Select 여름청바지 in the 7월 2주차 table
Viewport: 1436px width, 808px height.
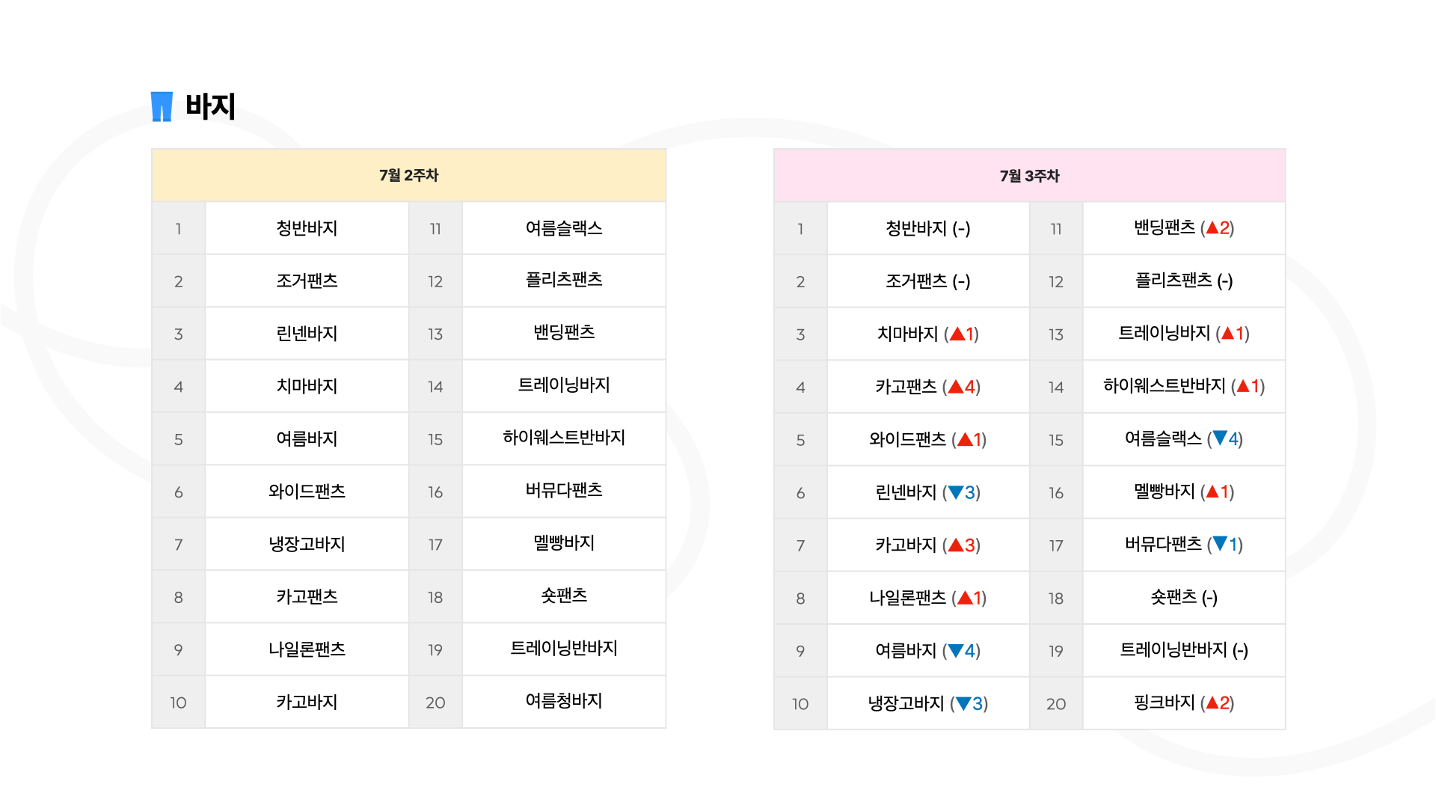[x=564, y=701]
